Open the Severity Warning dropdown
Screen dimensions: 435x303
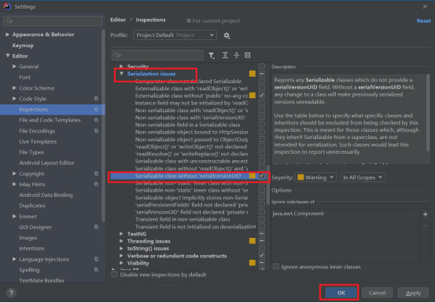pyautogui.click(x=315, y=177)
